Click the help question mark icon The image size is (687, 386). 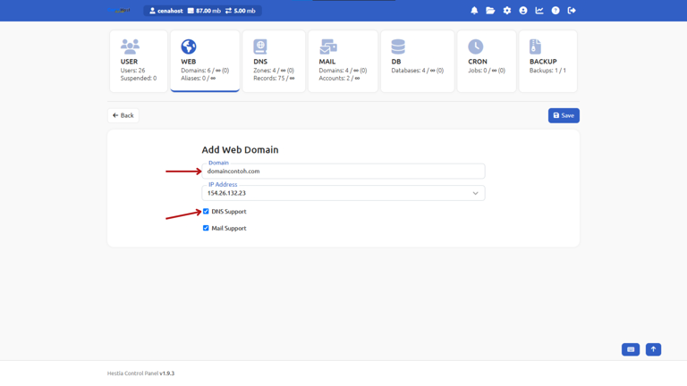[556, 11]
